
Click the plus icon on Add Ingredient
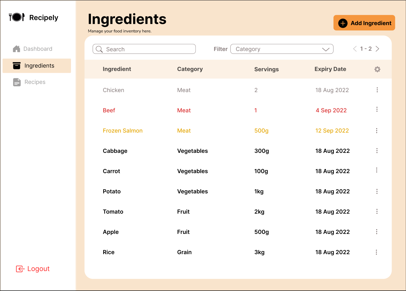point(343,23)
